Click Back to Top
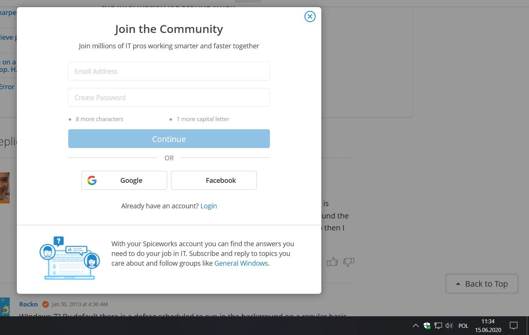The height and width of the screenshot is (335, 529). [x=482, y=284]
